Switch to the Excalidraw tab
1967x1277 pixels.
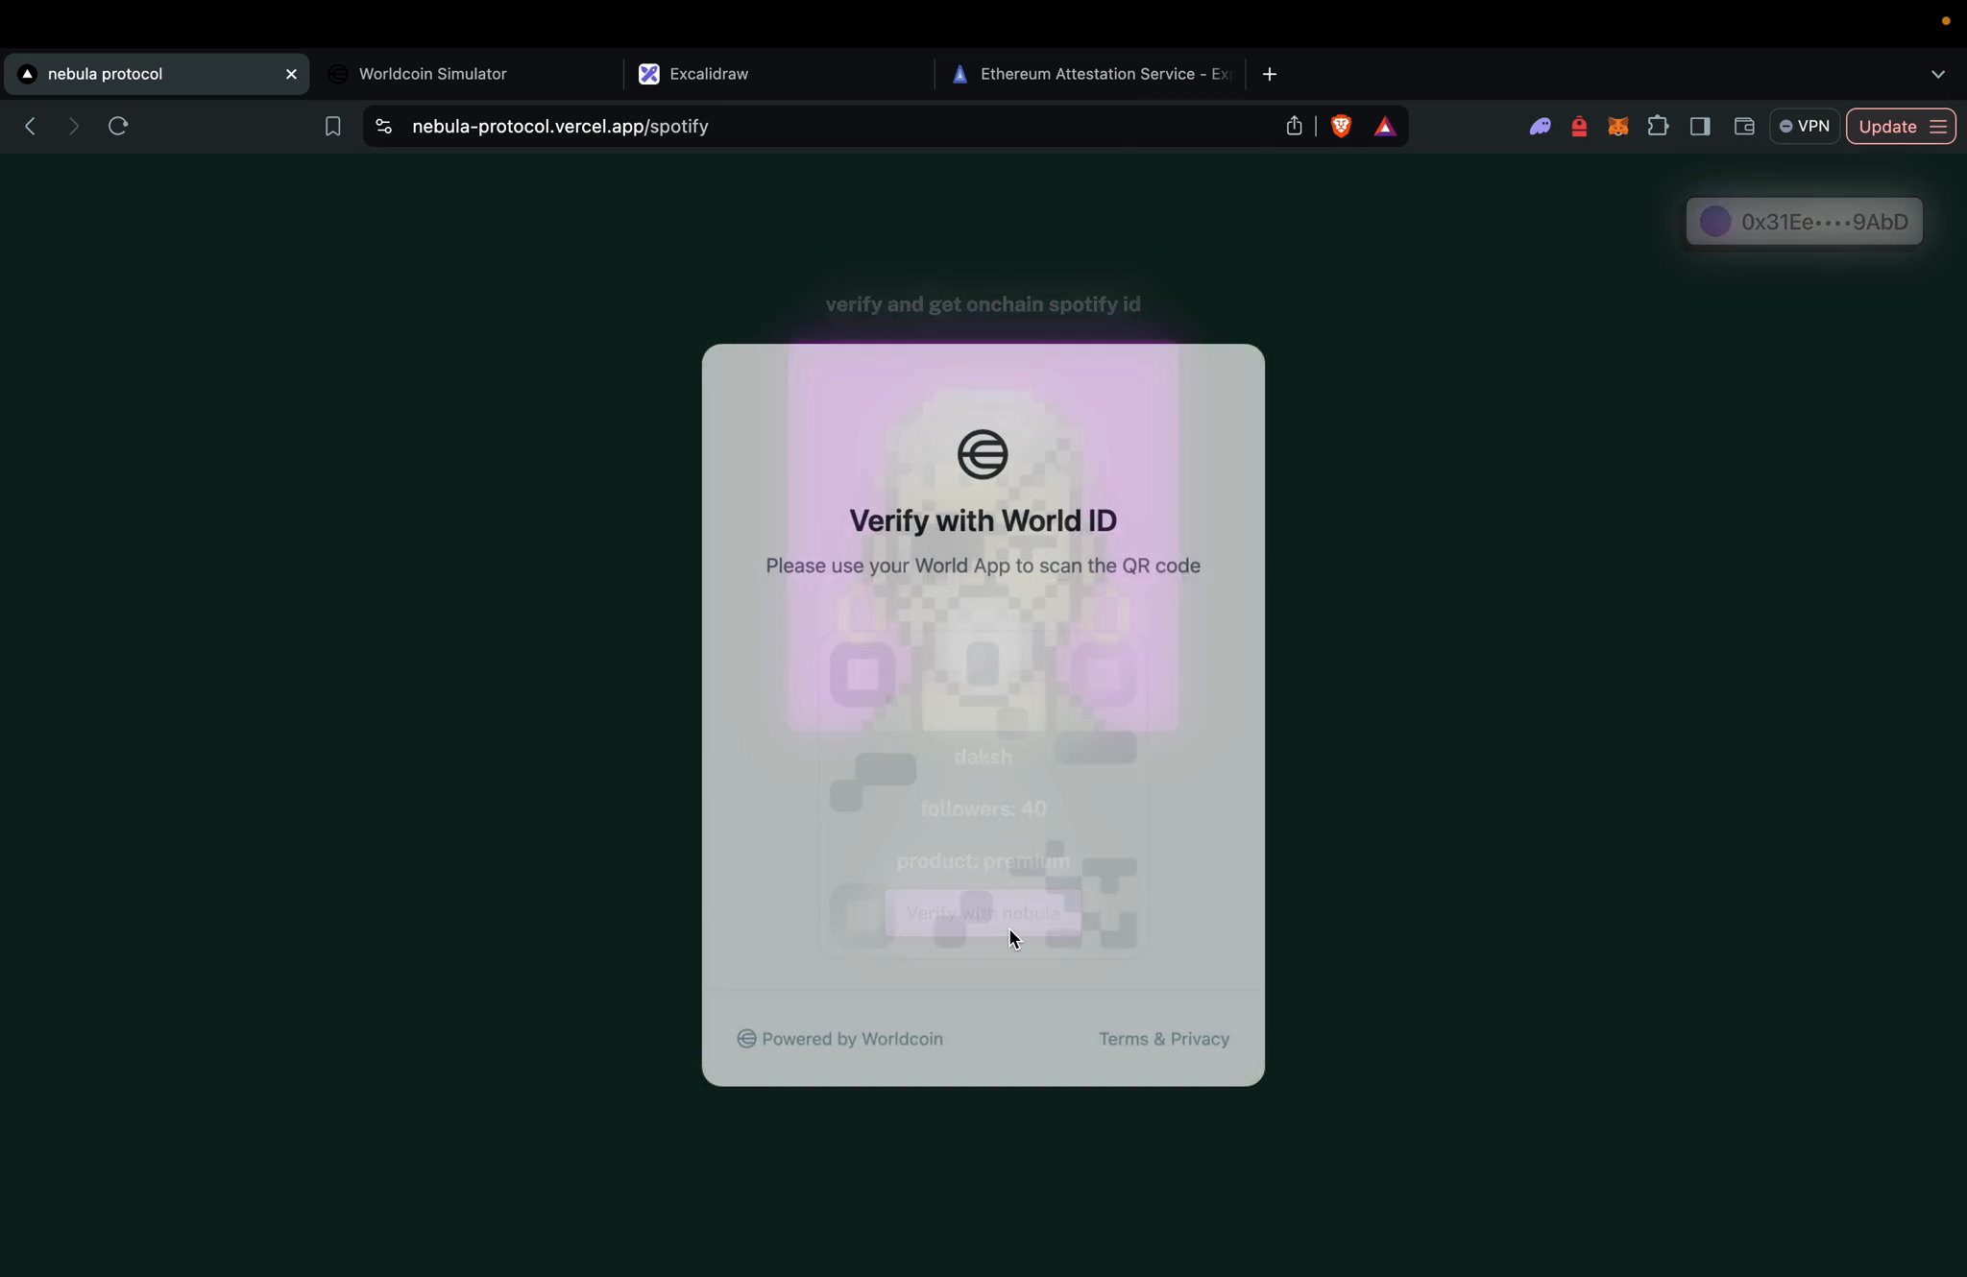(x=779, y=74)
